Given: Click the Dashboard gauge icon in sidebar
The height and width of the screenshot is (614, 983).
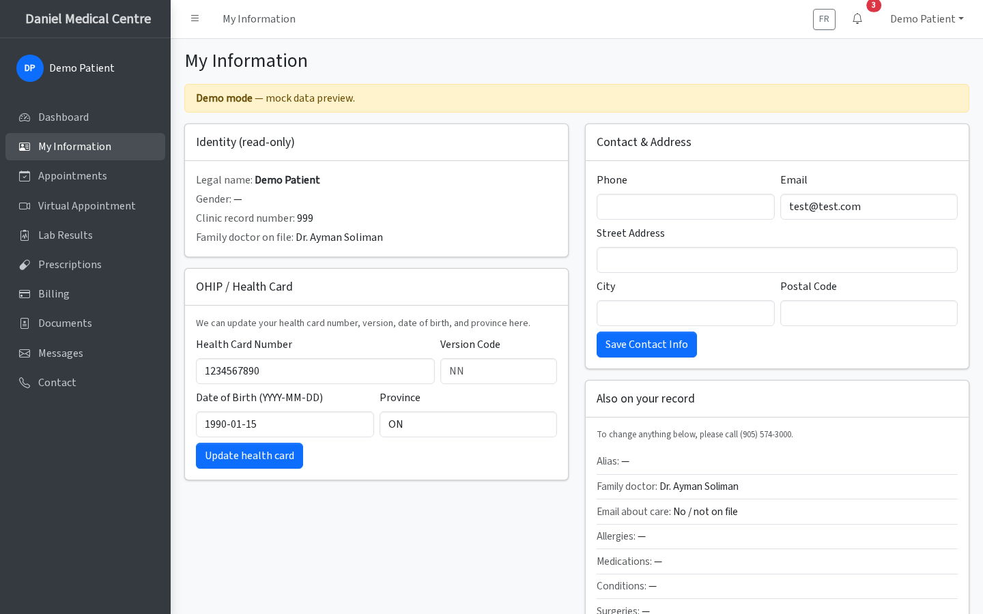Looking at the screenshot, I should point(25,117).
